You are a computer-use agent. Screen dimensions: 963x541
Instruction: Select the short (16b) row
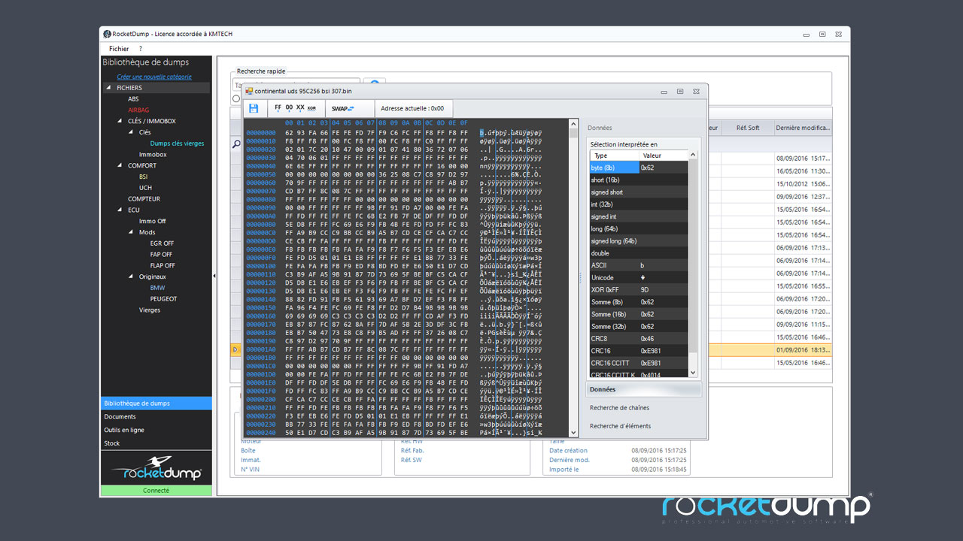[639, 180]
